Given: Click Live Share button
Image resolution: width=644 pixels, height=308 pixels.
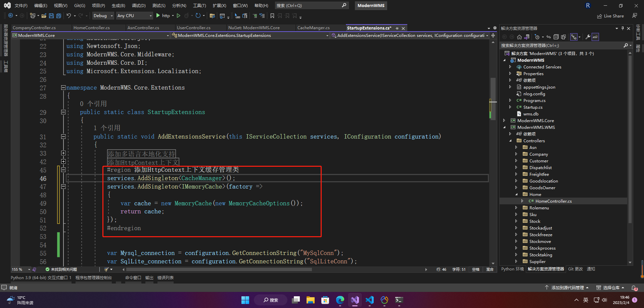Looking at the screenshot, I should pos(610,16).
